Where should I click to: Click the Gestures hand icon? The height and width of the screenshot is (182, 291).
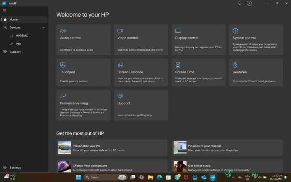pos(235,65)
